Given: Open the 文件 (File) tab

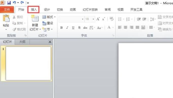Looking at the screenshot, I should click(7, 10).
